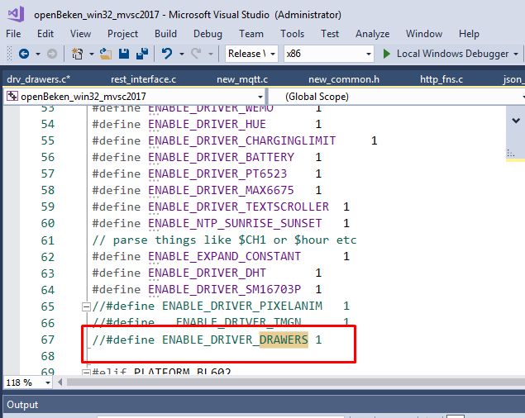The height and width of the screenshot is (418, 525).
Task: Open the Release configuration dropdown
Action: (x=251, y=54)
